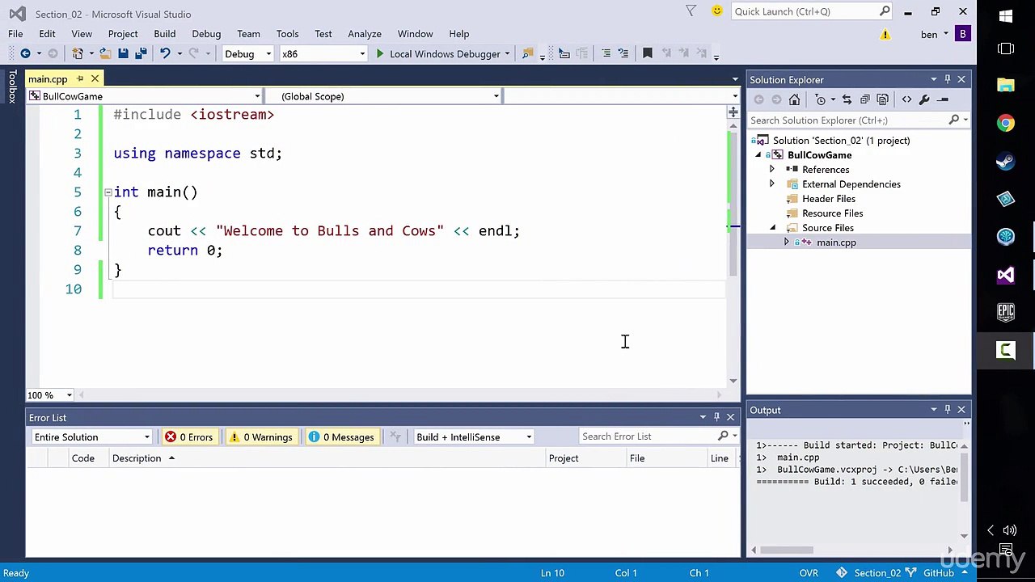
Task: Click the New Project toolbar icon
Action: [78, 53]
